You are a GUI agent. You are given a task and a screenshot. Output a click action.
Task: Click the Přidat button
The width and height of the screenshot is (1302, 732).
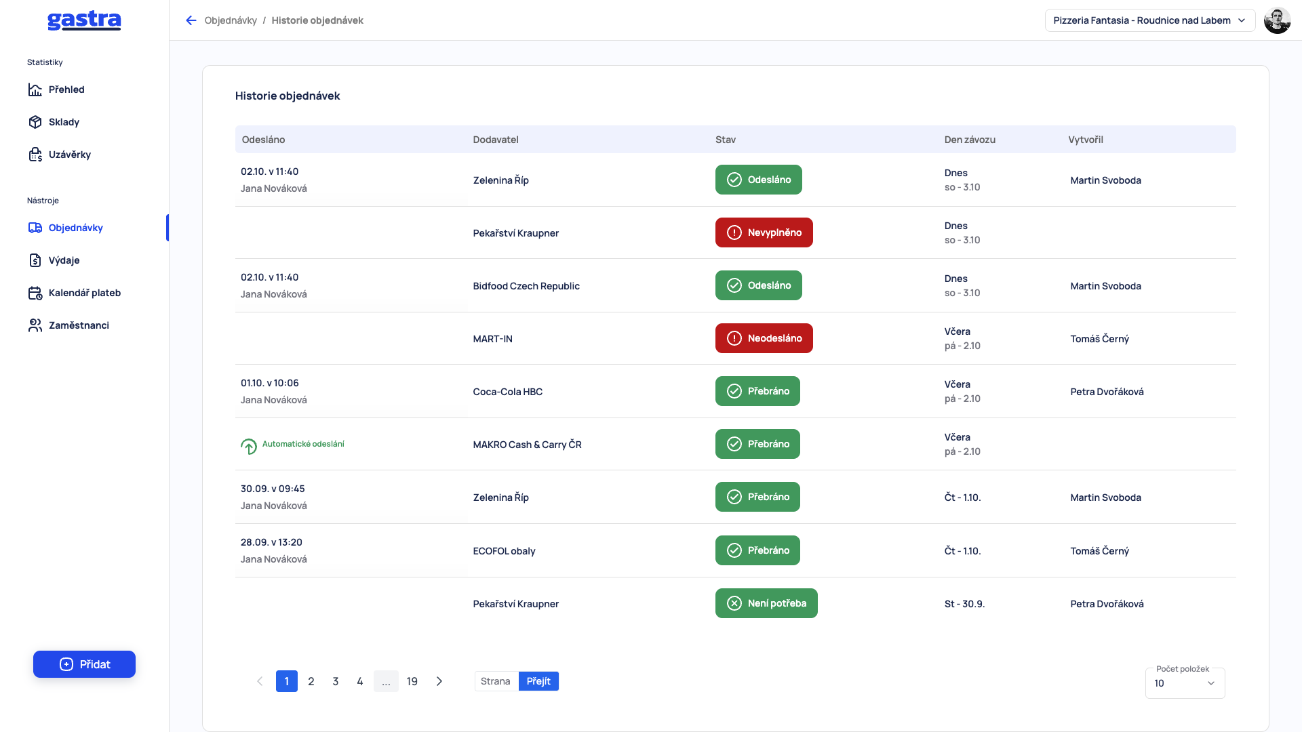click(x=84, y=664)
